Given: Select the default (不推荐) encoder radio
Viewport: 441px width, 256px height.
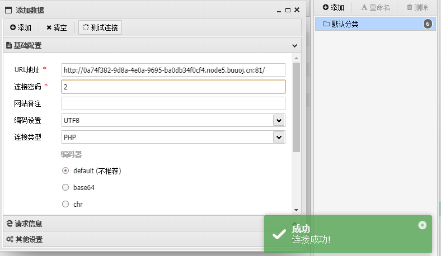Looking at the screenshot, I should tap(65, 171).
